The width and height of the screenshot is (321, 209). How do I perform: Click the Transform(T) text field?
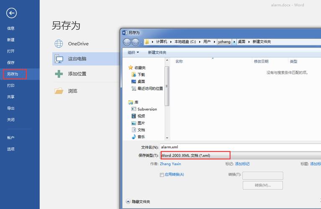coord(263,176)
